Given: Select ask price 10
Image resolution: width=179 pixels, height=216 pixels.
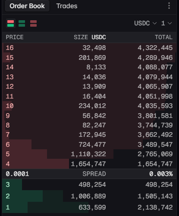Looking at the screenshot, I should [9, 106].
